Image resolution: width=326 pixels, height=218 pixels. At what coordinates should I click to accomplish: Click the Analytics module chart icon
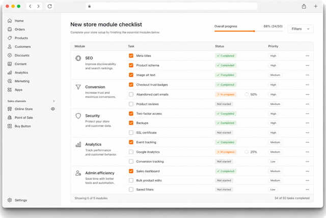[78, 145]
